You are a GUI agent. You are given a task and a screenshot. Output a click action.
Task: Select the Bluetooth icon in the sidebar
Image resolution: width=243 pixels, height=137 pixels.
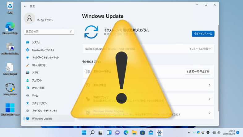click(x=28, y=50)
